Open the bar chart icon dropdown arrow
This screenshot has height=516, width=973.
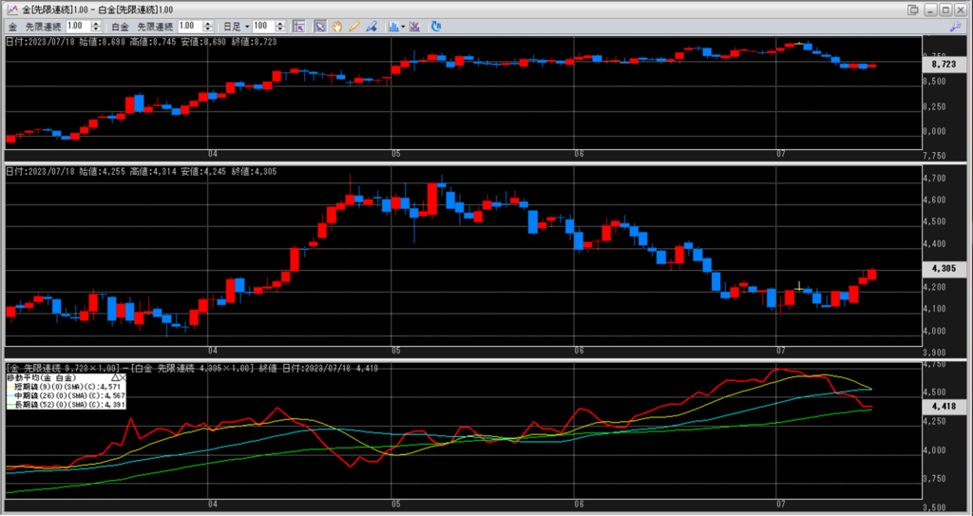pyautogui.click(x=404, y=27)
